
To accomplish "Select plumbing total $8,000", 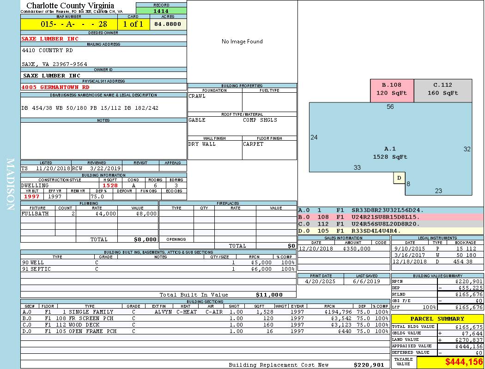I will click(145, 239).
